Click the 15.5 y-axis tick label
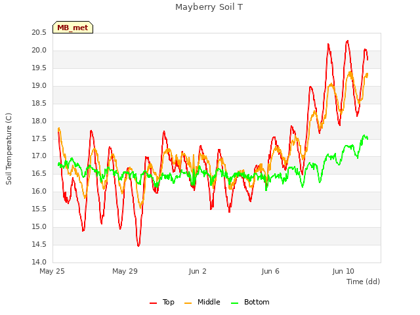This screenshot has width=420, height=315. click(x=39, y=209)
